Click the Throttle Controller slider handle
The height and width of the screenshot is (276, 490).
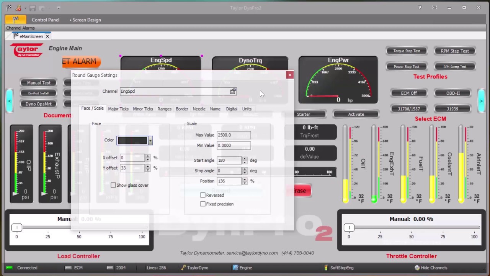coord(349,228)
